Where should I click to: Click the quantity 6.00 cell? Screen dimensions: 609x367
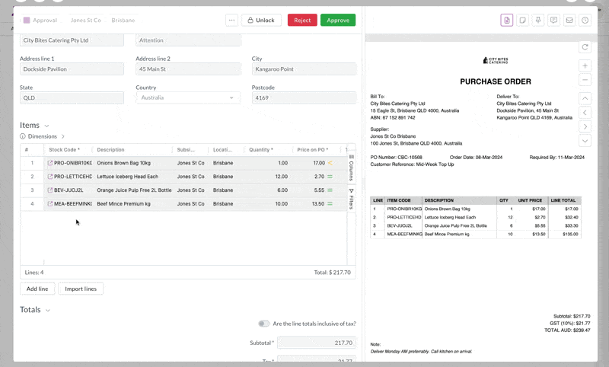(268, 190)
